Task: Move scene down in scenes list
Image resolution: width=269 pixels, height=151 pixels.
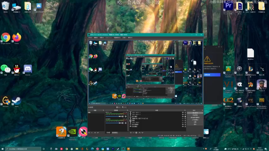Action: coord(98,133)
